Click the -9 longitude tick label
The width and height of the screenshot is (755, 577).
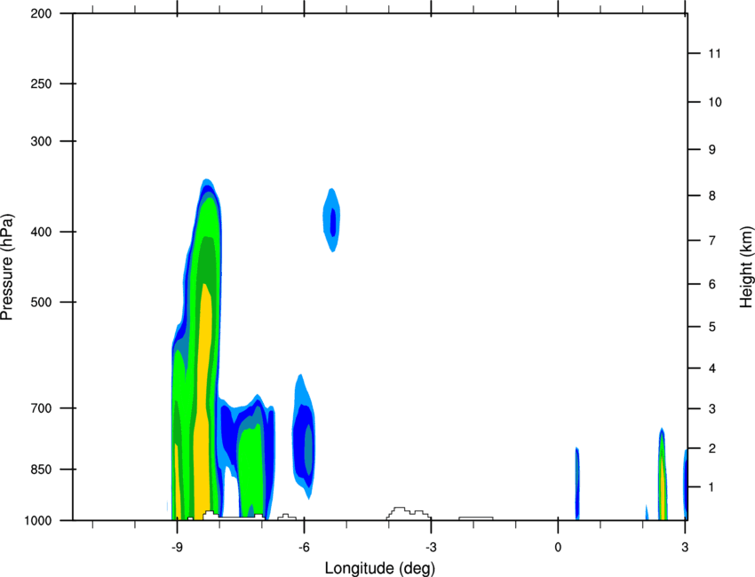coord(178,547)
